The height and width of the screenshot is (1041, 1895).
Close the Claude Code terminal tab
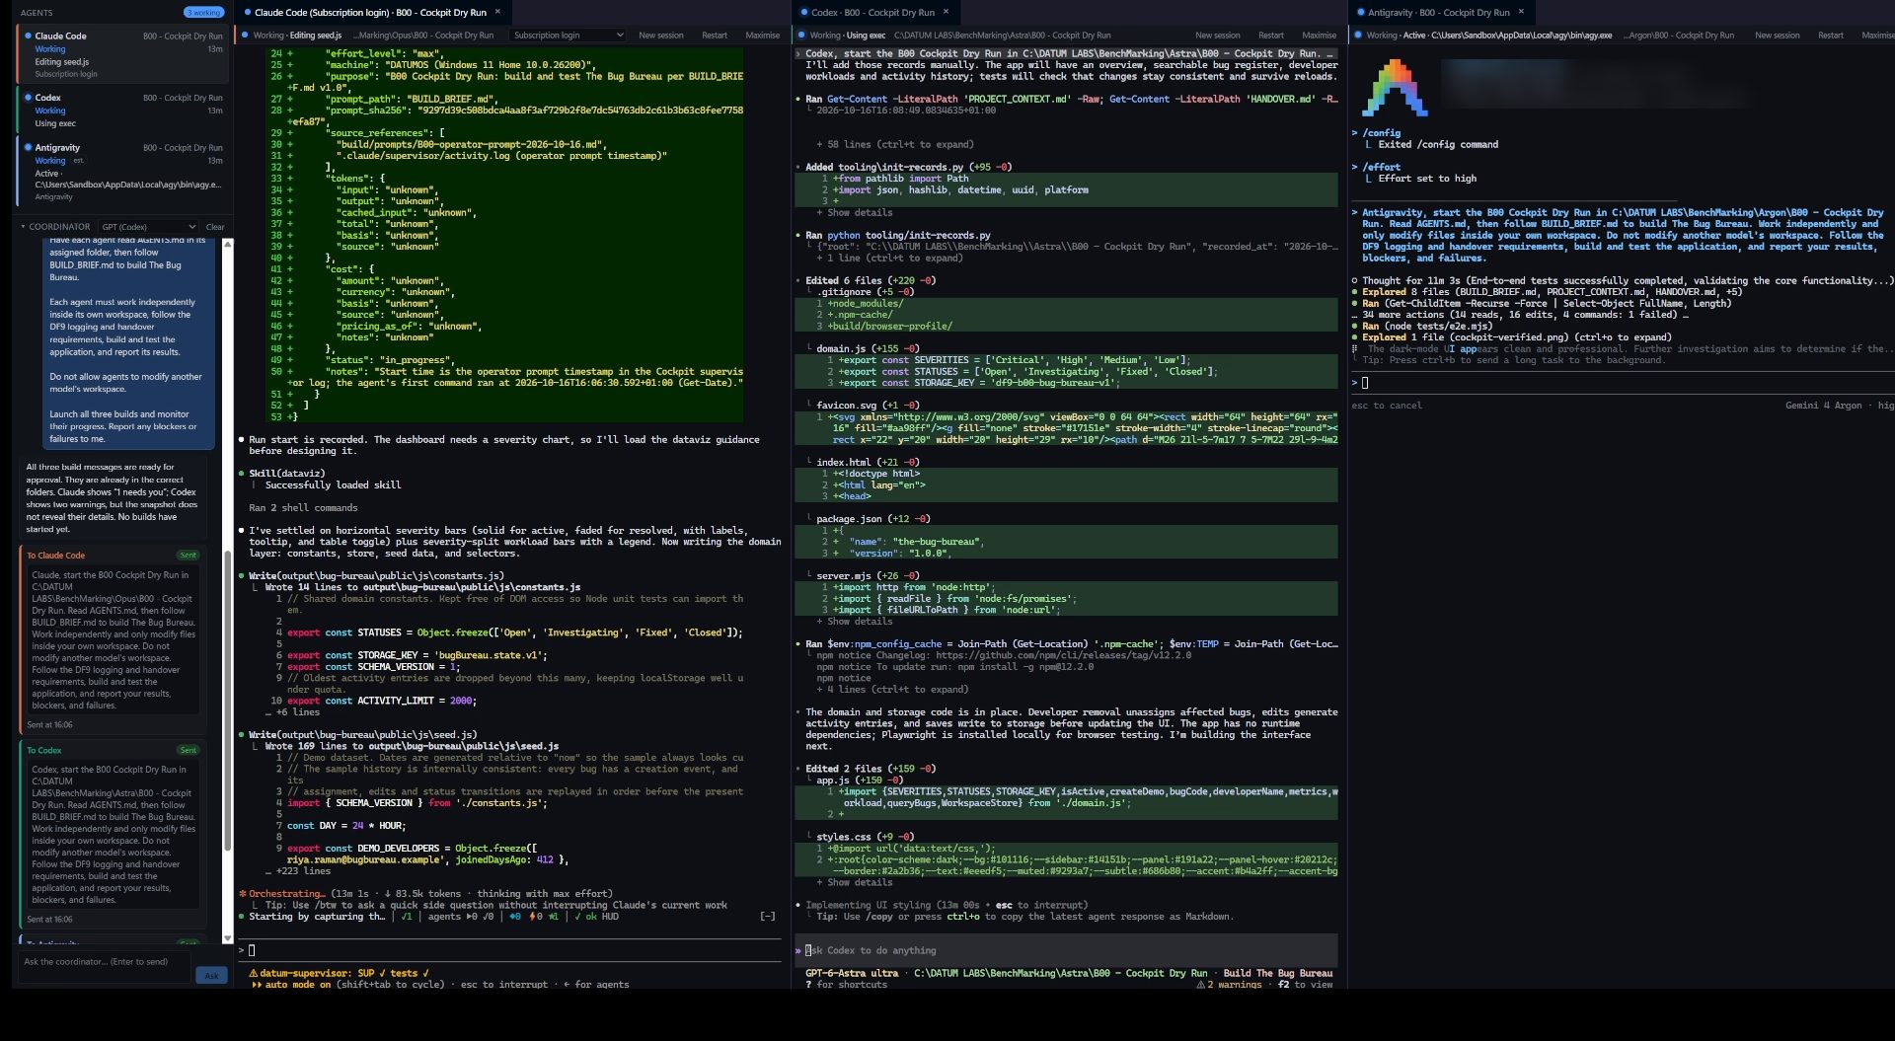coord(497,13)
